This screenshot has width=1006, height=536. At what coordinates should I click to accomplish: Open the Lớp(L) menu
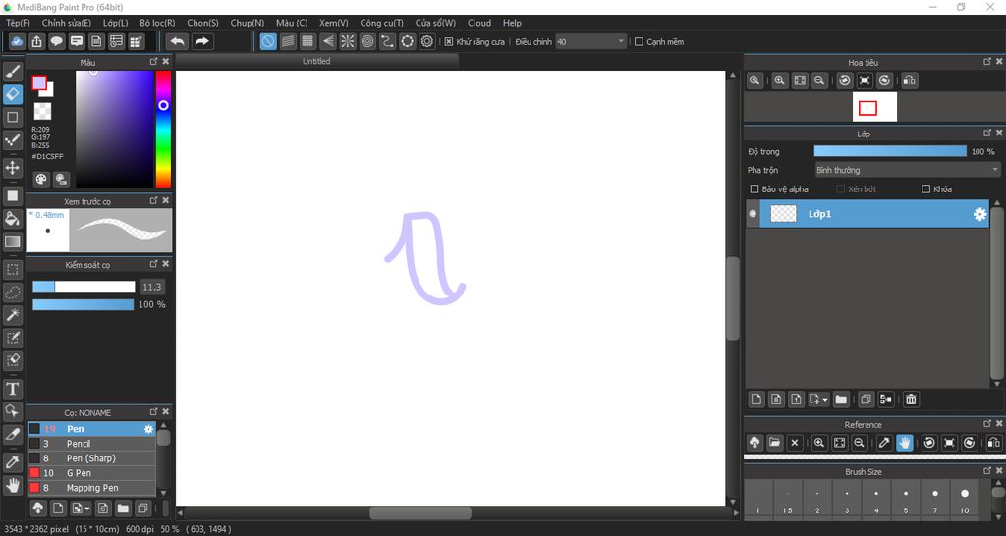tap(116, 23)
